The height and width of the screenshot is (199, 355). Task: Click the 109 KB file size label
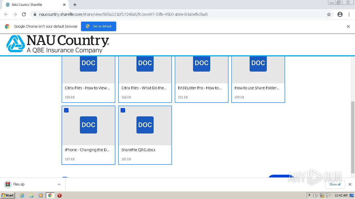point(70,97)
